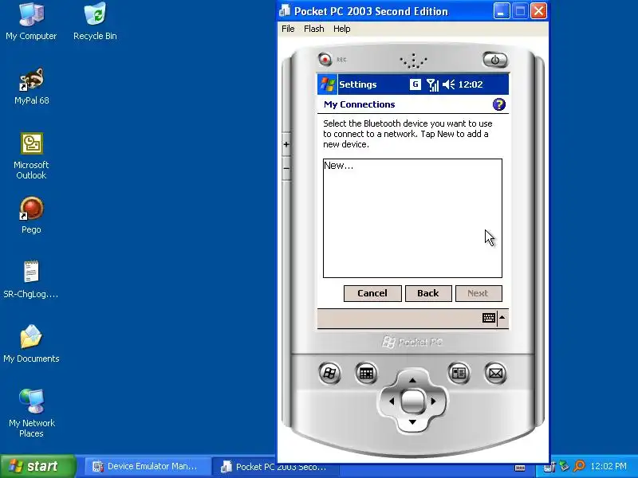Push D-pad up arrow
638x478 pixels.
[x=412, y=380]
